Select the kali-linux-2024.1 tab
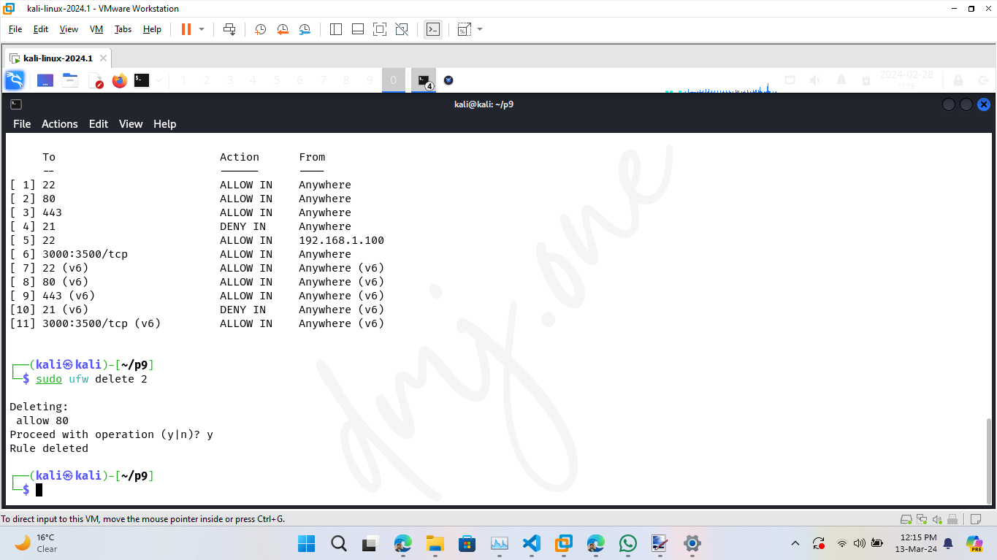The width and height of the screenshot is (997, 560). pyautogui.click(x=58, y=58)
